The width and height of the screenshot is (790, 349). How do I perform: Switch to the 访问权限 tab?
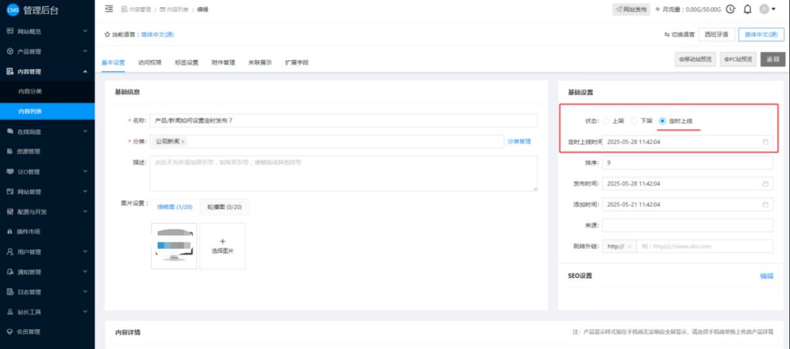(x=149, y=63)
